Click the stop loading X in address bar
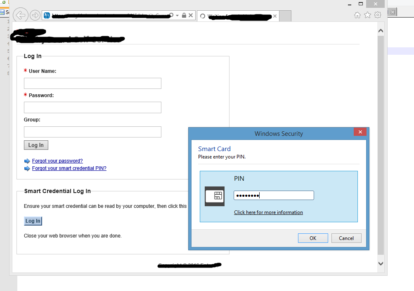Viewport: 414px width, 291px height. (x=191, y=15)
